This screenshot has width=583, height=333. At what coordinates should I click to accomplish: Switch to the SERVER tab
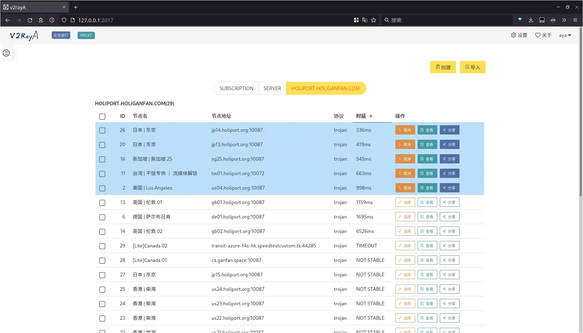[x=272, y=88]
